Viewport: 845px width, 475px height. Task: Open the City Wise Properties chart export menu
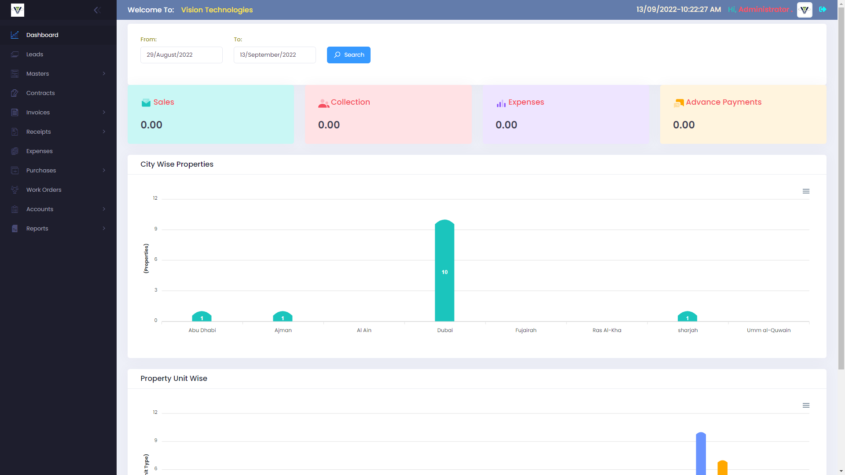pyautogui.click(x=806, y=191)
